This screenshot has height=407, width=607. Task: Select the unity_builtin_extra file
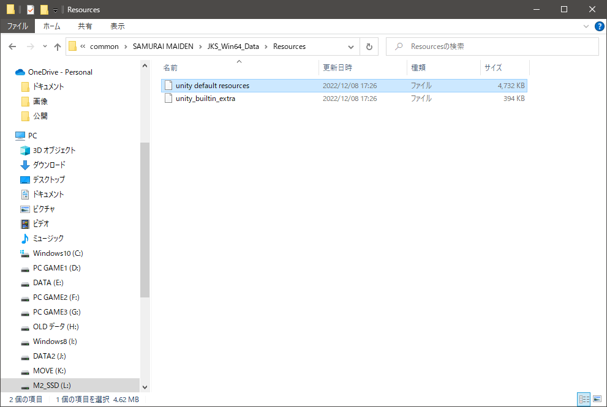(x=344, y=99)
